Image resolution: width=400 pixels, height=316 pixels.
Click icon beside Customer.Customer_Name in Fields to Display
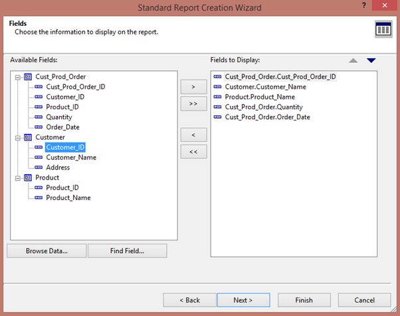tap(217, 87)
